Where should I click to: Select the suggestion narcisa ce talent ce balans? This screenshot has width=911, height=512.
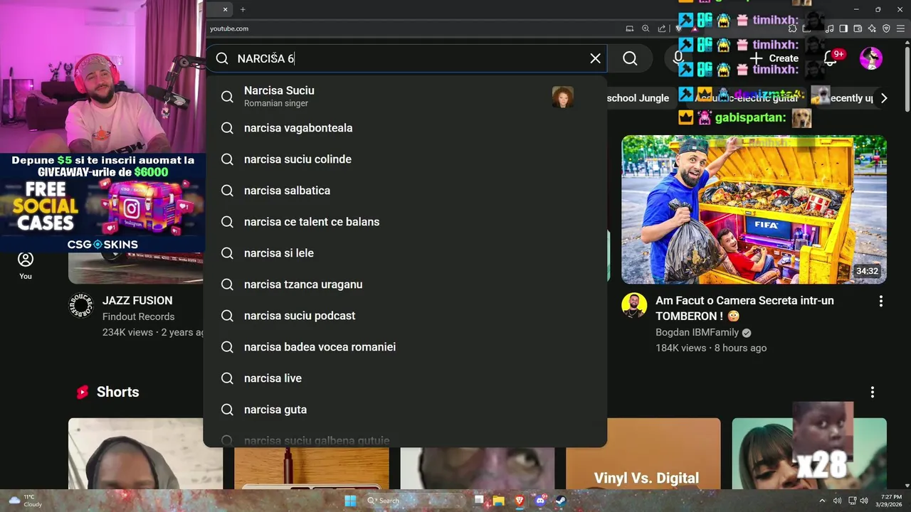(405, 222)
